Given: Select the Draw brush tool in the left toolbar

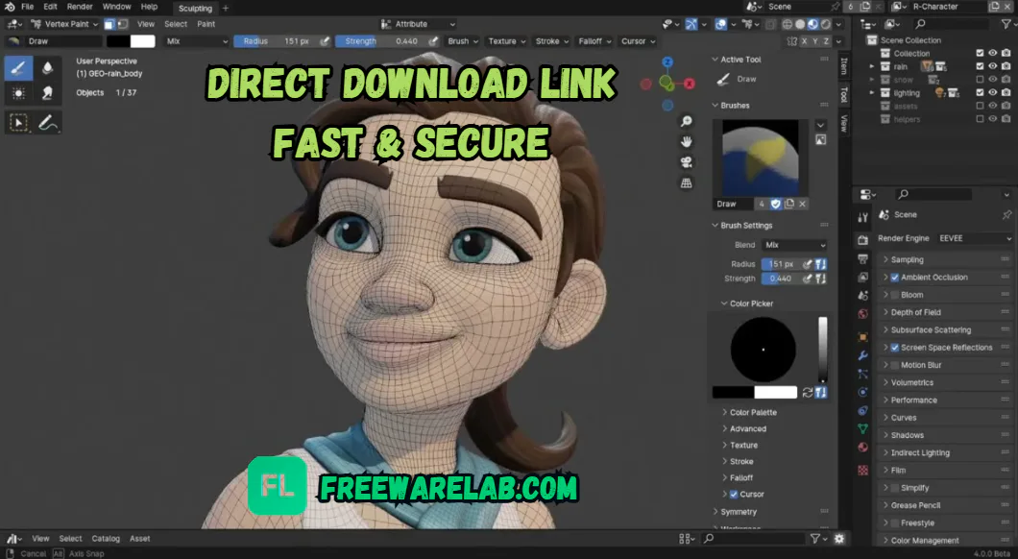Looking at the screenshot, I should (18, 67).
